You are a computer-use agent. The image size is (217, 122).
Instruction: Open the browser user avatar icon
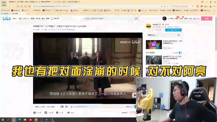(4, 4)
